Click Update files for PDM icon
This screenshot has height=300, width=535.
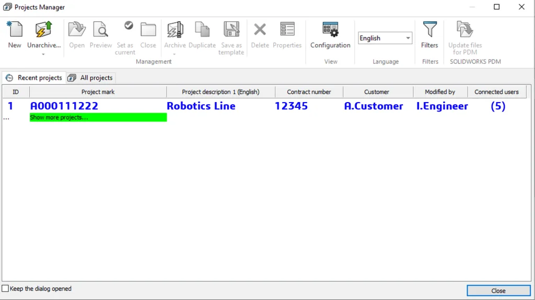465,30
